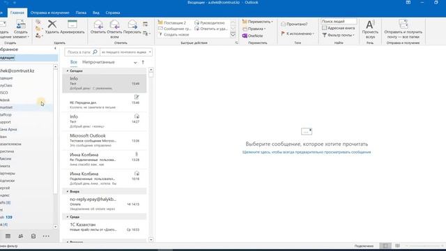Open the calendar icon in the bottom navigation
Image resolution: width=446 pixels, height=251 pixels.
coord(8,236)
